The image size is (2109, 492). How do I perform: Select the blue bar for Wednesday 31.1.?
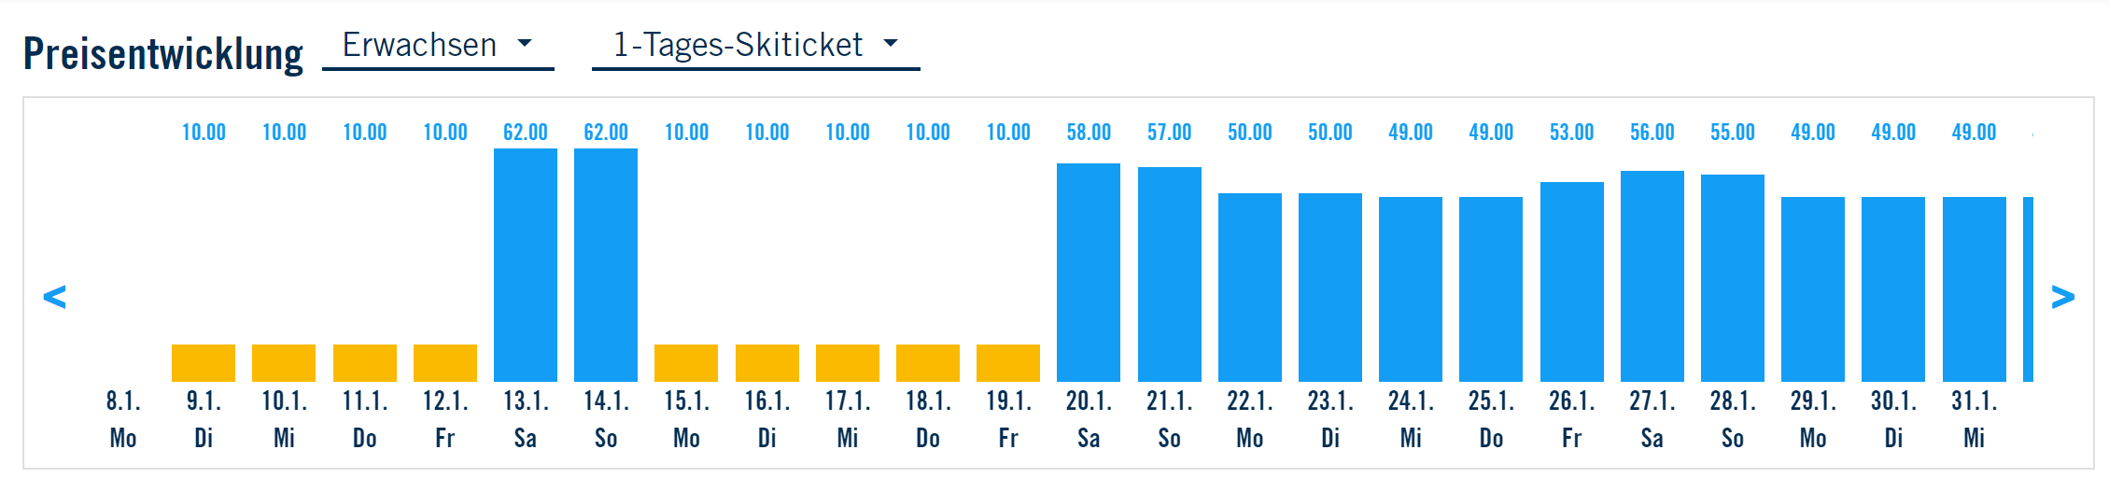[1975, 289]
